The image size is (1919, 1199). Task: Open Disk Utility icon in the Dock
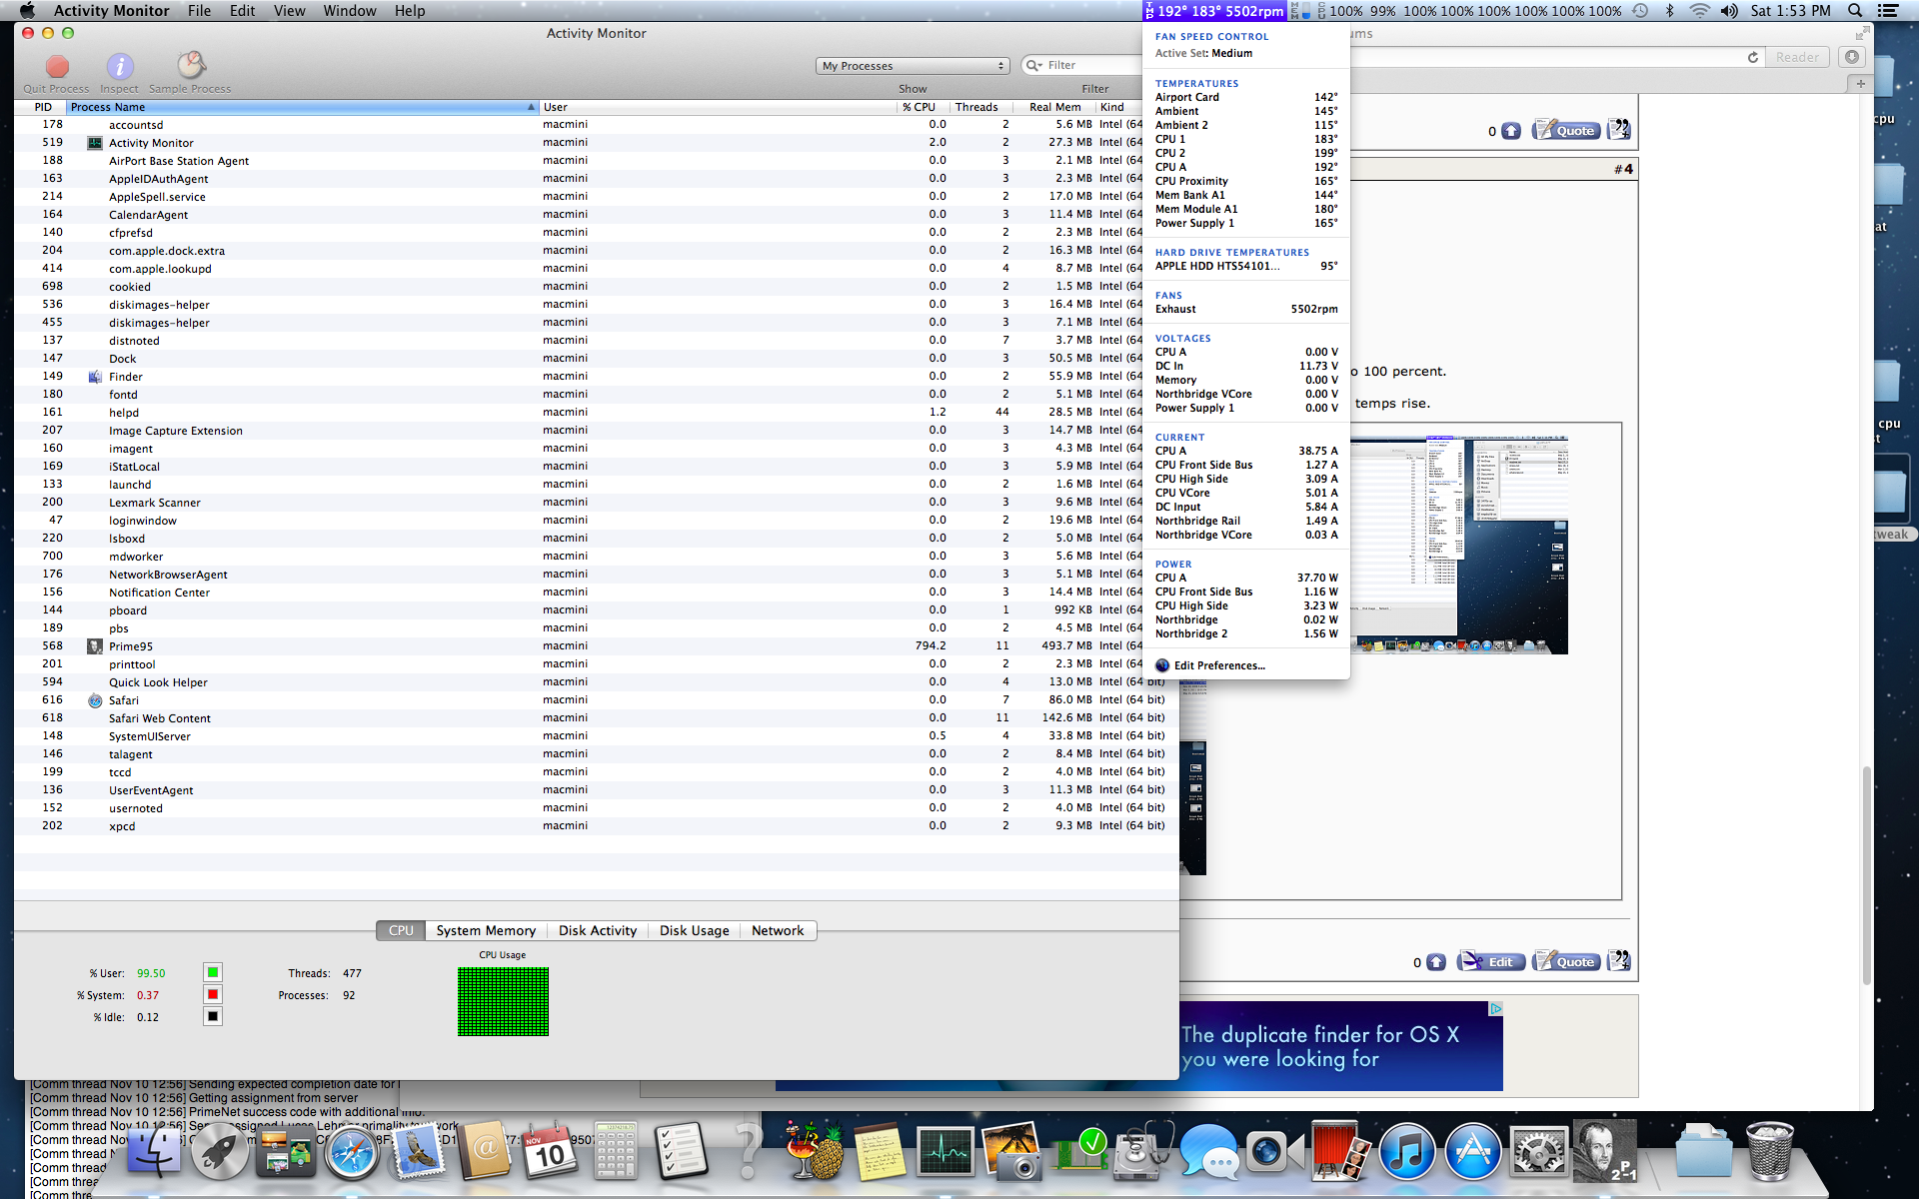[x=1142, y=1153]
